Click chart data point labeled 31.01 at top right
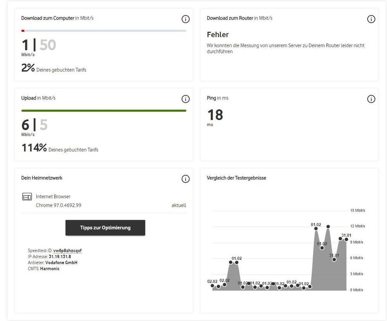This screenshot has width=387, height=321. coord(346,239)
